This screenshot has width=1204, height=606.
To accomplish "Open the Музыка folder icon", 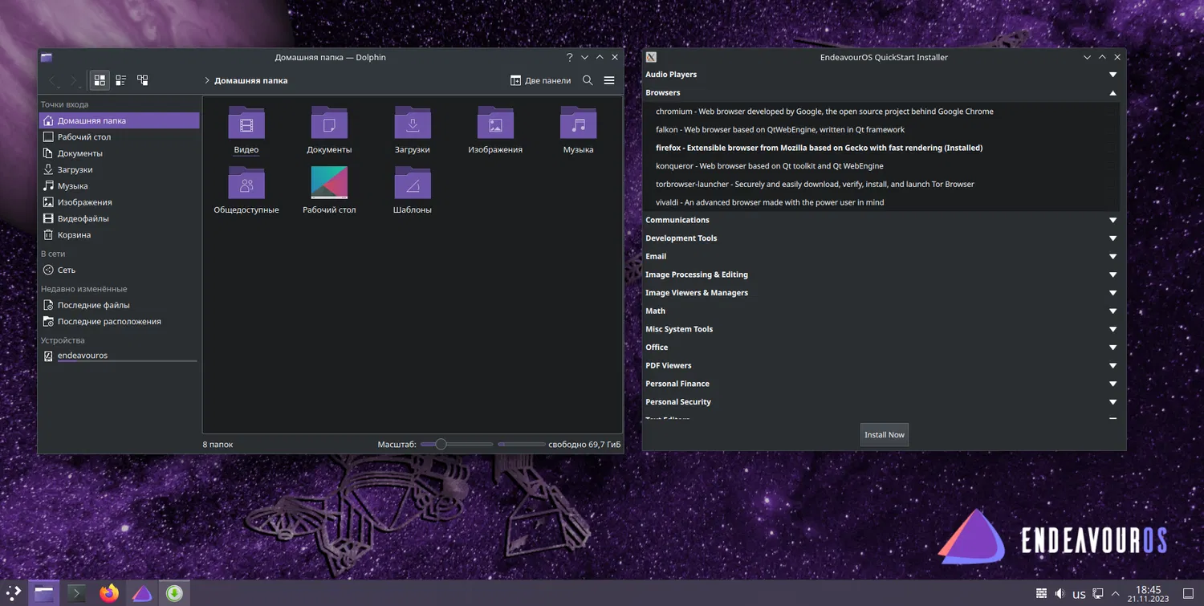I will point(578,124).
